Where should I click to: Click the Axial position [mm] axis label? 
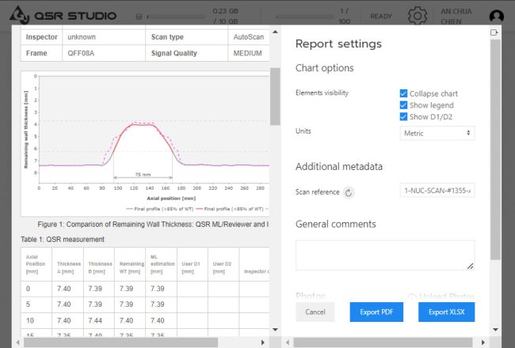click(x=171, y=199)
